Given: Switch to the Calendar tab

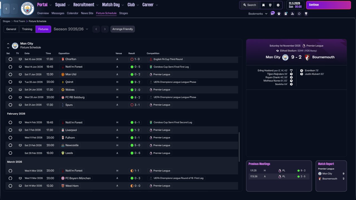Looking at the screenshot, I should 73,13.
